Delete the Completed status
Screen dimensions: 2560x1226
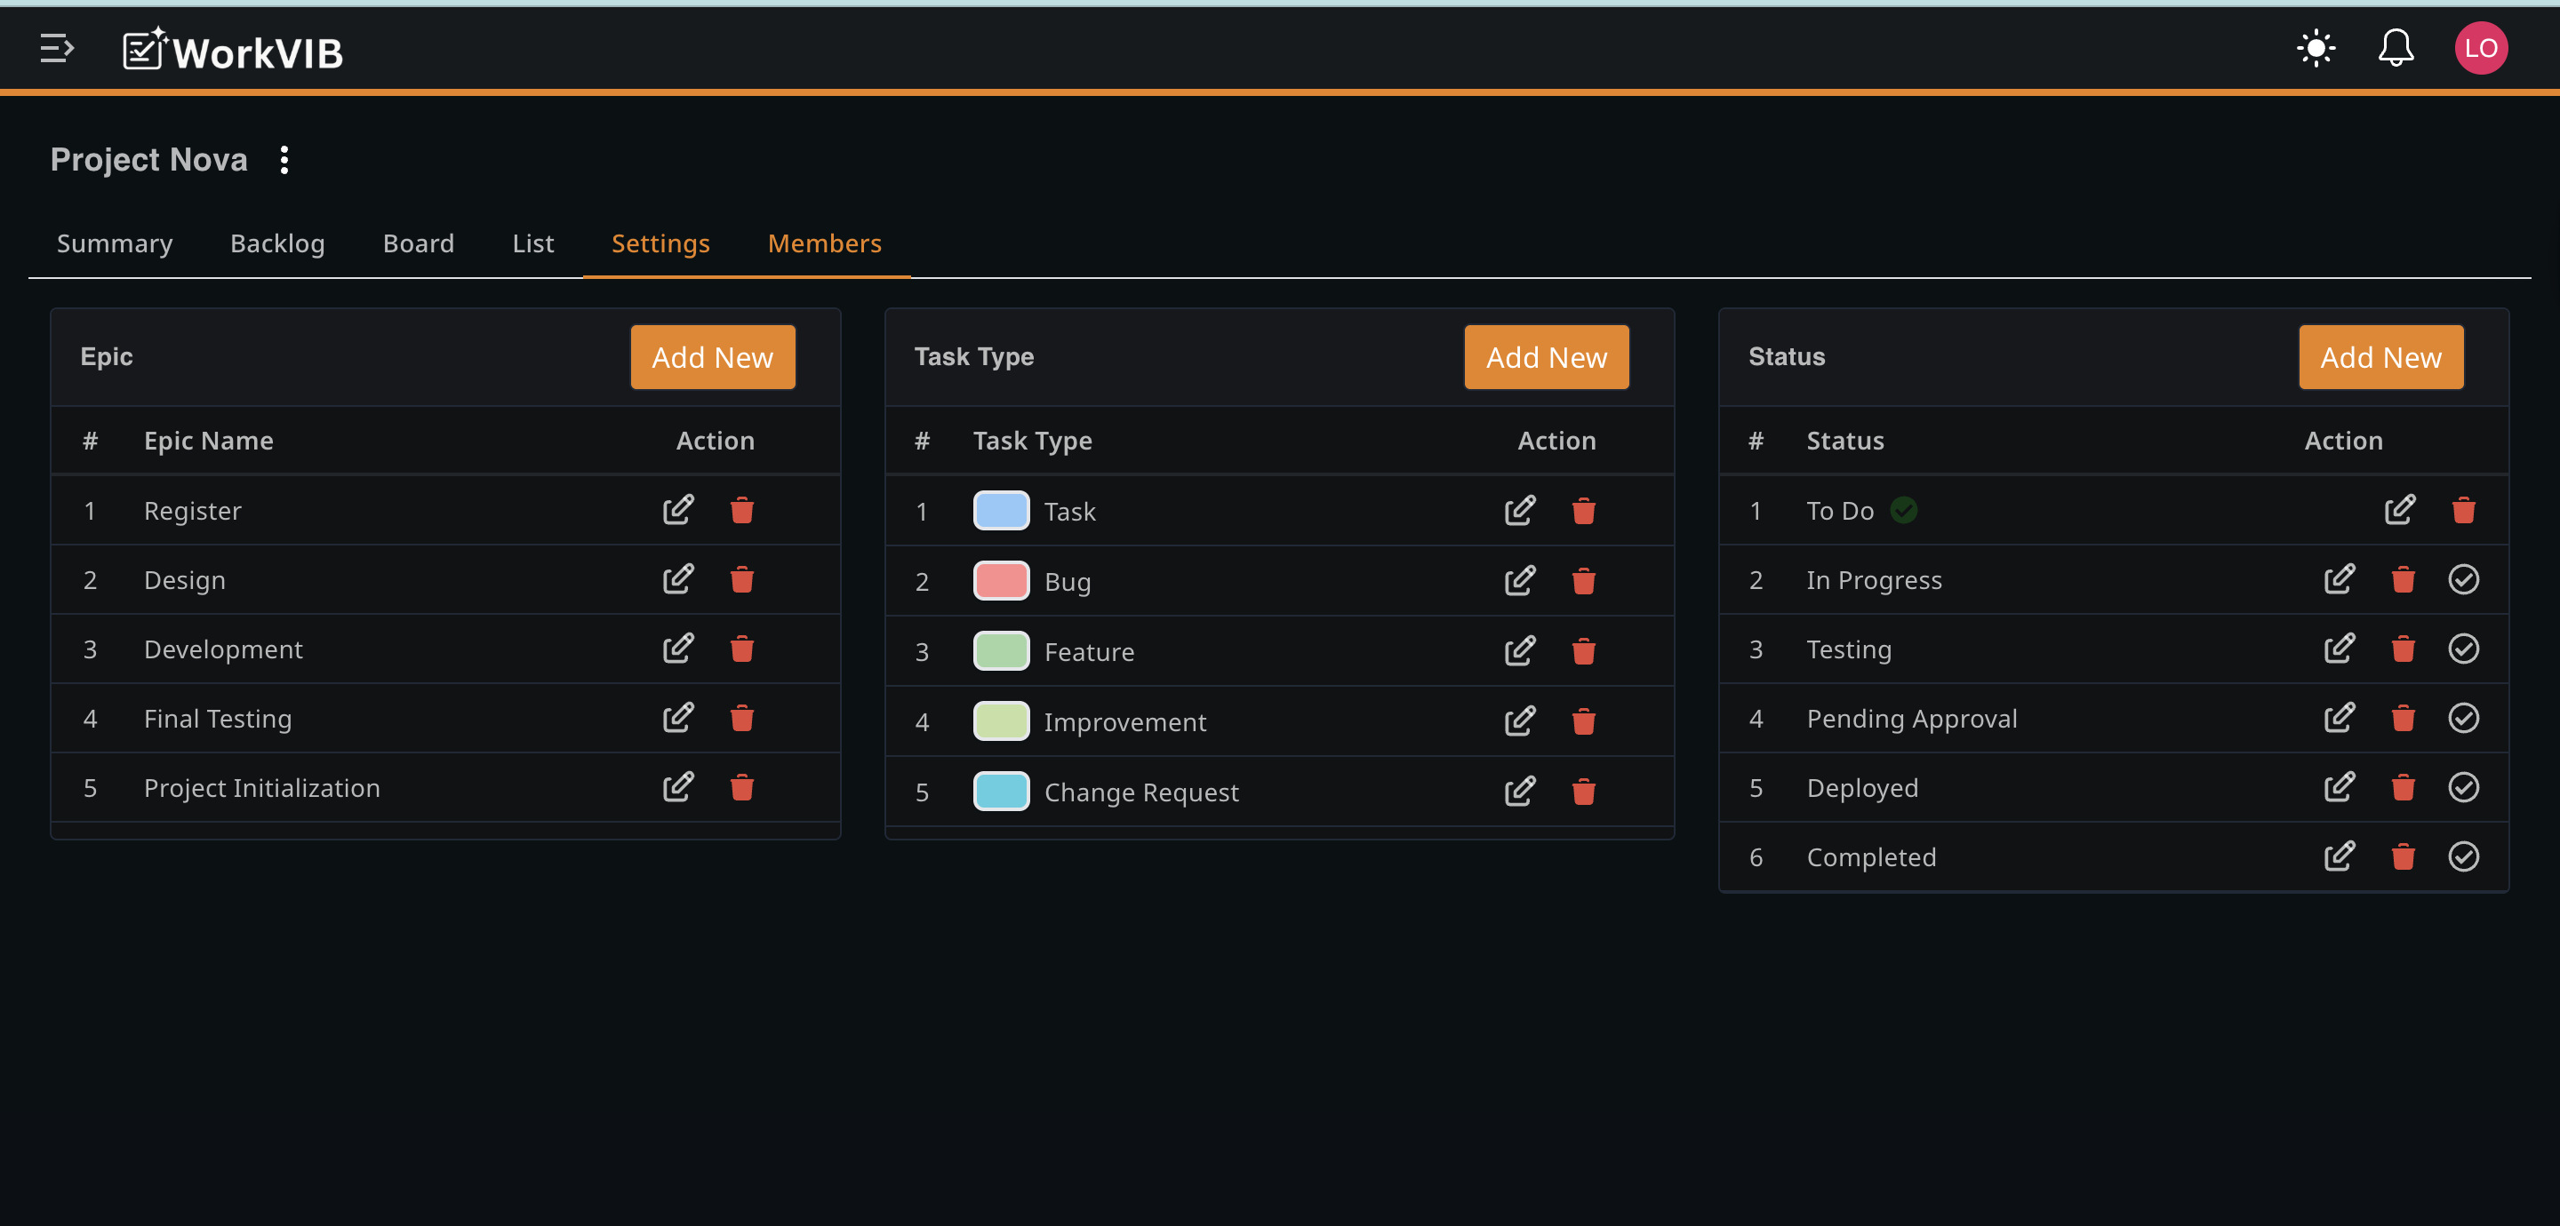(2402, 856)
